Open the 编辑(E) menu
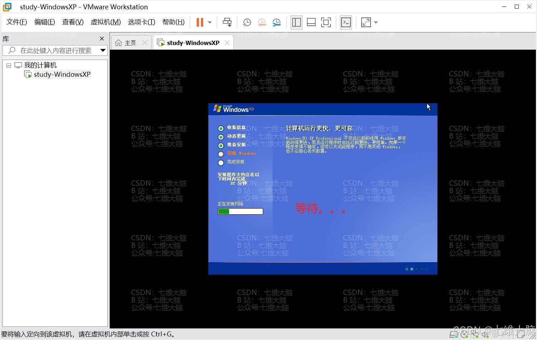Screen dimensions: 537x340 click(x=45, y=22)
